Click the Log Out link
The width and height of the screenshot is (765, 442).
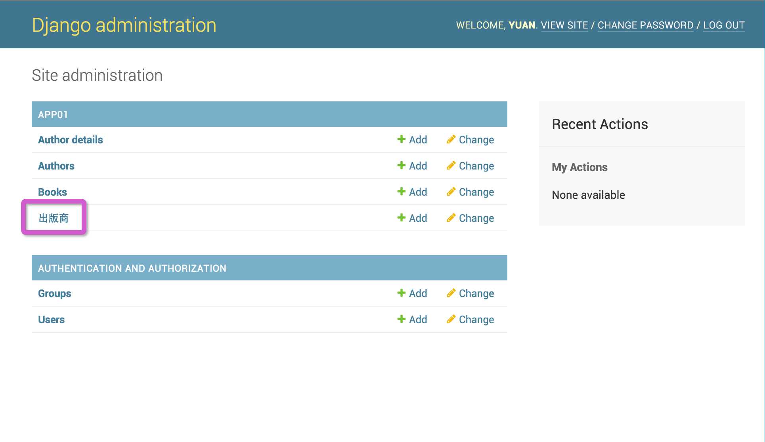click(724, 25)
